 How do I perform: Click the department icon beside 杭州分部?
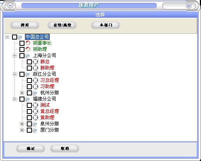(35, 93)
